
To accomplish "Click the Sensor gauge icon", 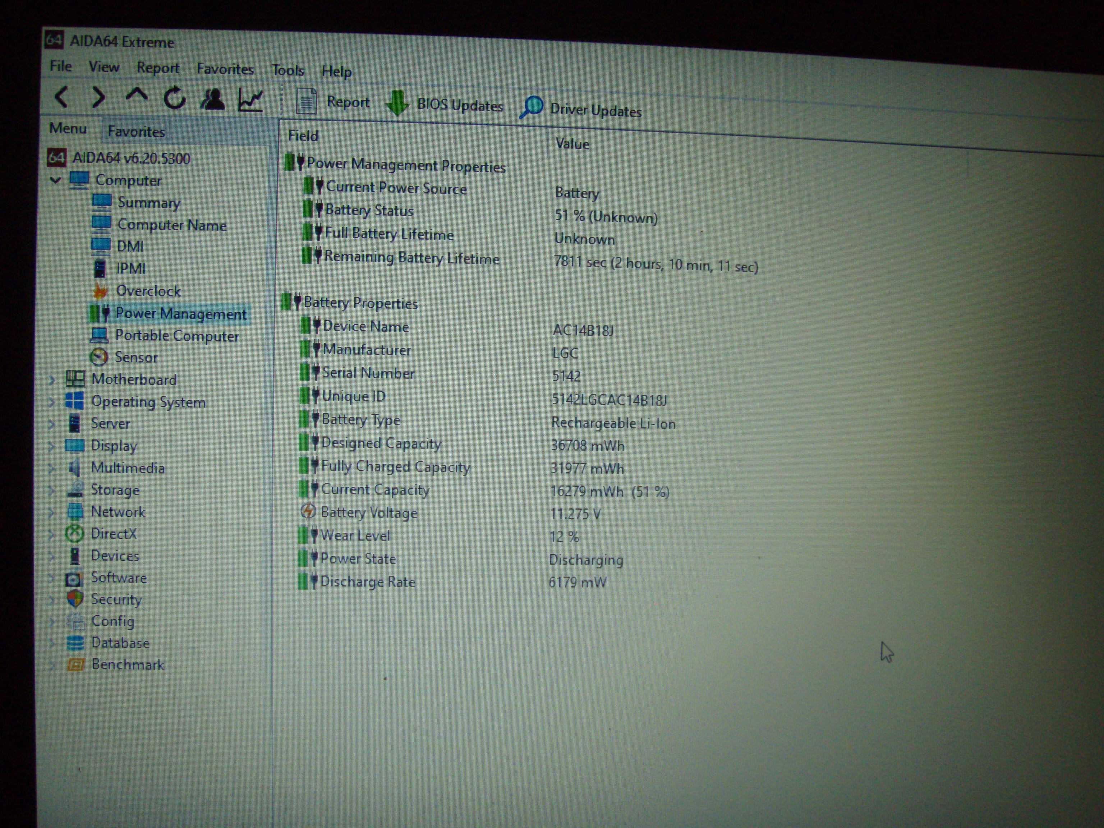I will pyautogui.click(x=98, y=357).
